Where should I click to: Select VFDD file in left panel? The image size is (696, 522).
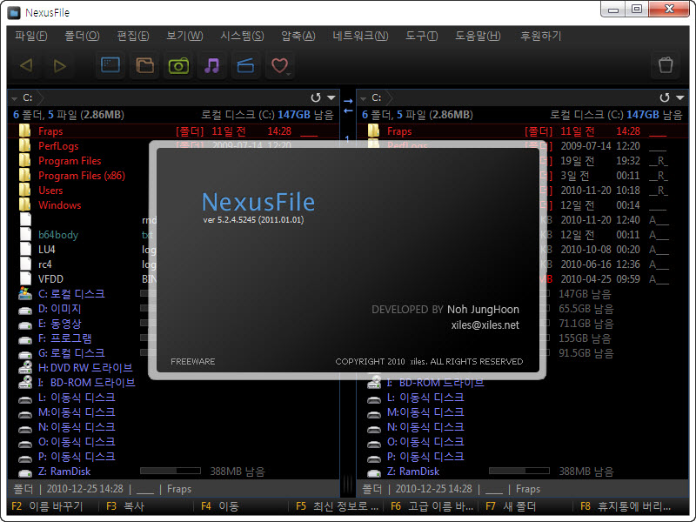click(50, 279)
